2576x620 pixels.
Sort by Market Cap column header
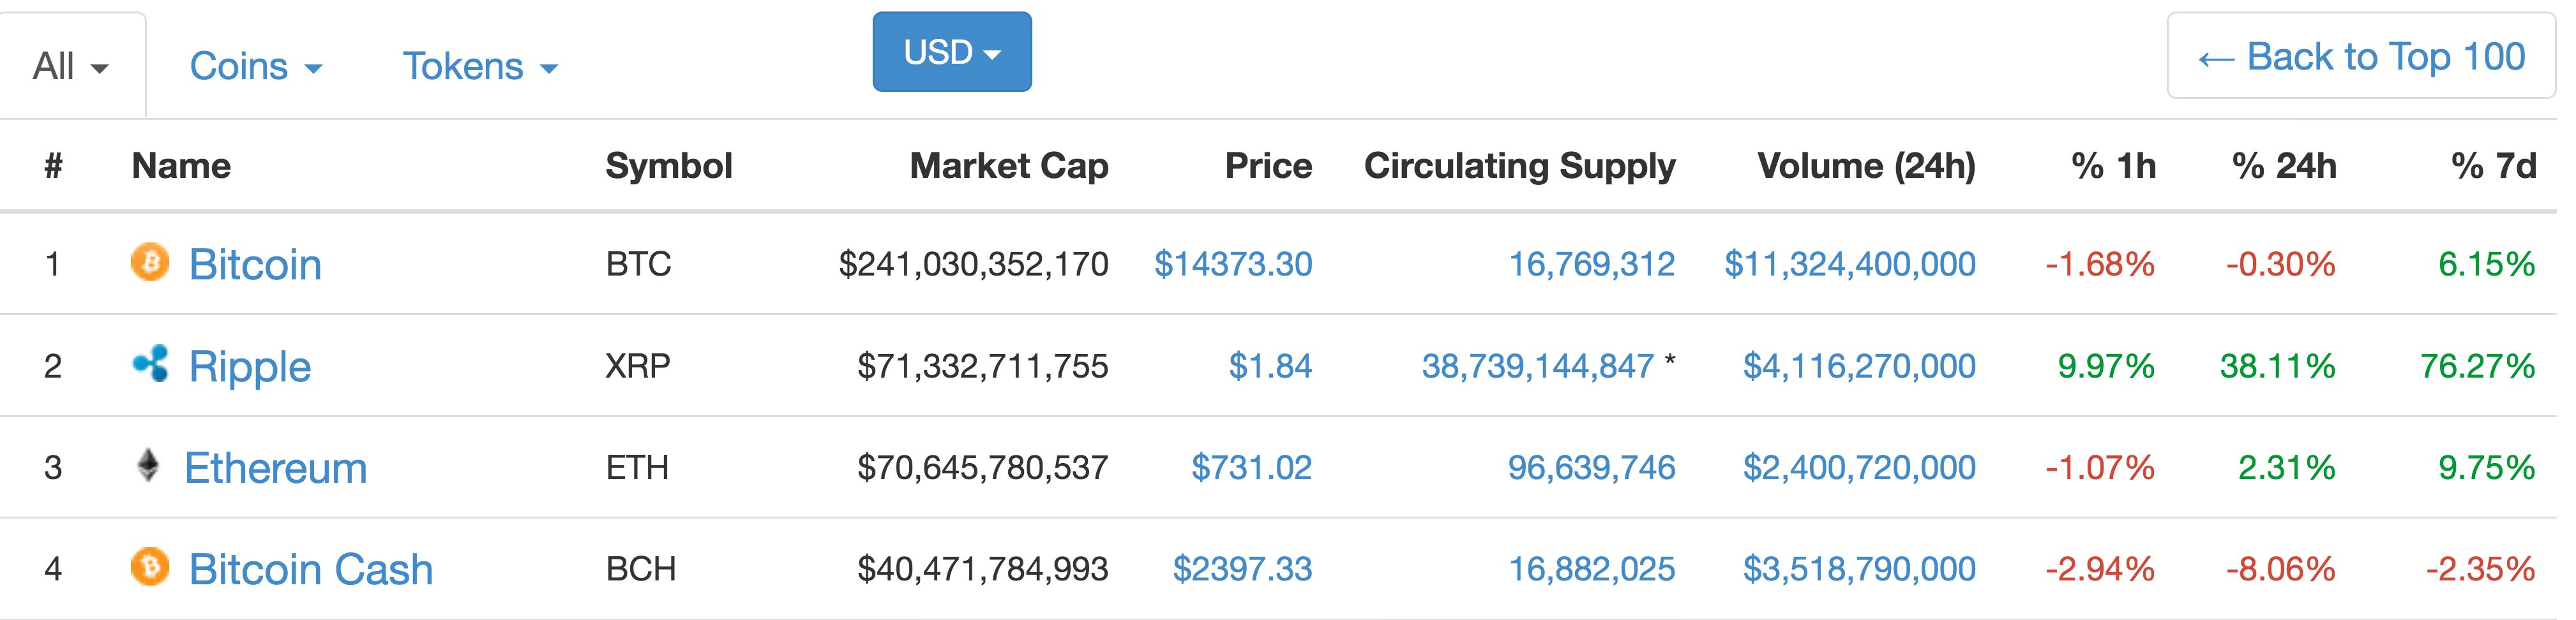1008,166
